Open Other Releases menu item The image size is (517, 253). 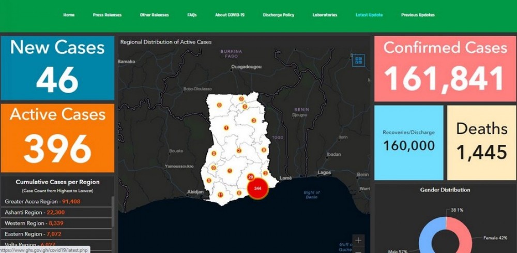154,15
